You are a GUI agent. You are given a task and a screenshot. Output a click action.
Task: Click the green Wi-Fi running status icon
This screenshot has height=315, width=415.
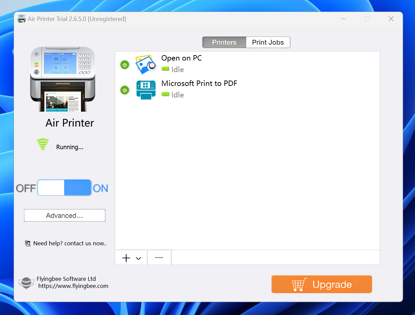(x=43, y=144)
